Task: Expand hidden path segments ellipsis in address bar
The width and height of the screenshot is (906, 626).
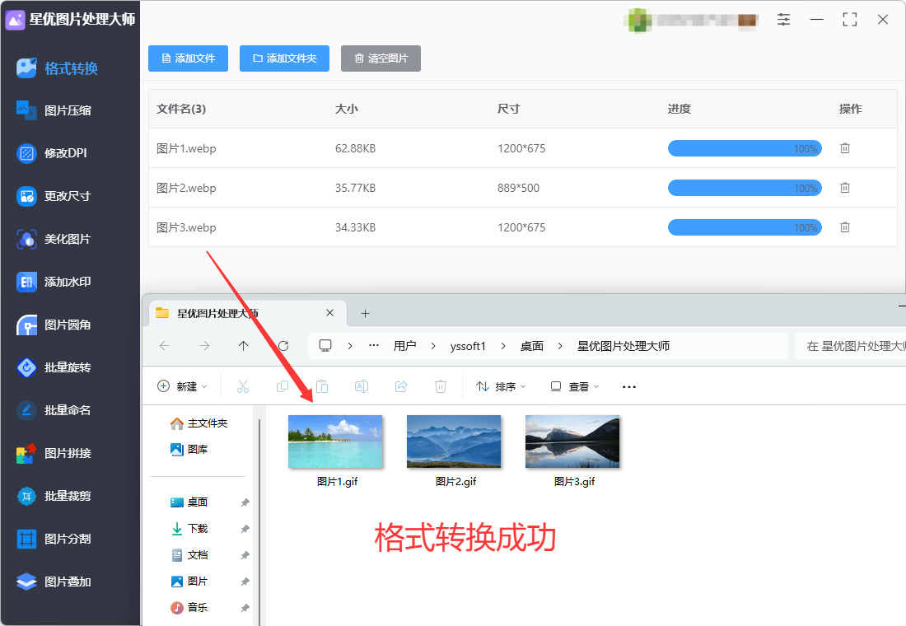Action: coord(374,346)
